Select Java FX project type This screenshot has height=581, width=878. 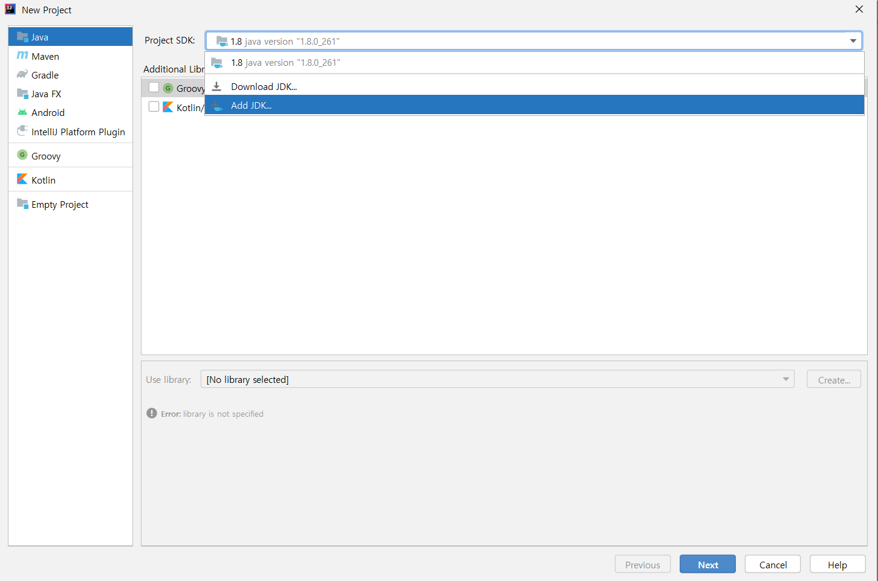click(x=70, y=94)
